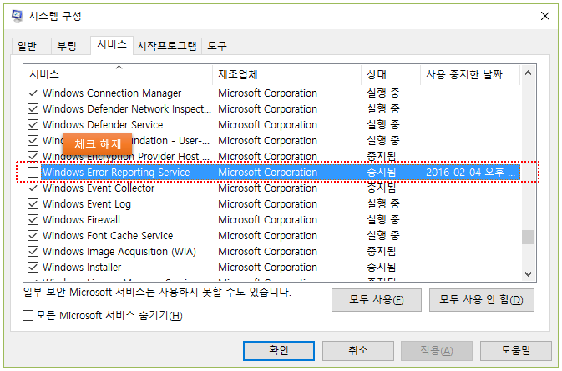
Task: Toggle Windows Encryption Provider Host checkbox
Action: pyautogui.click(x=33, y=157)
